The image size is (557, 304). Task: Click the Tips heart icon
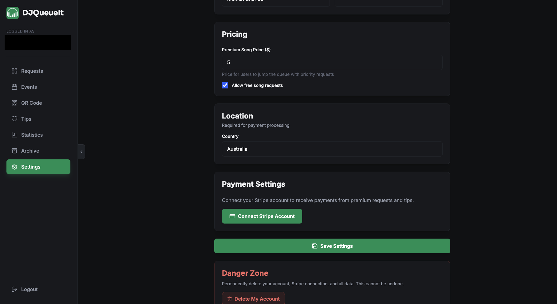point(14,119)
